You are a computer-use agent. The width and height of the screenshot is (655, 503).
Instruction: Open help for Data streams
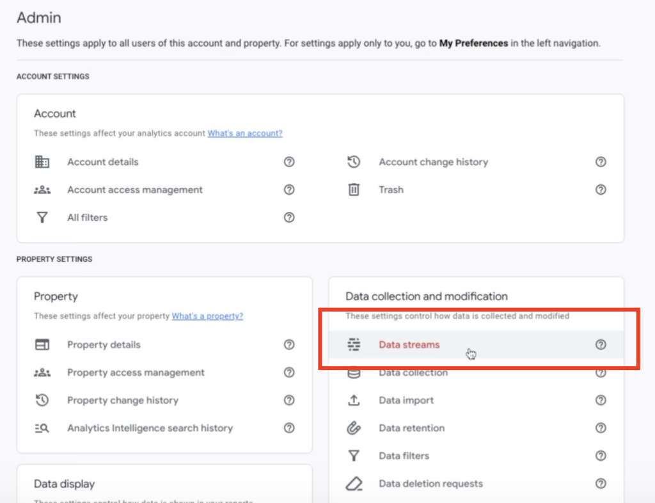click(601, 345)
